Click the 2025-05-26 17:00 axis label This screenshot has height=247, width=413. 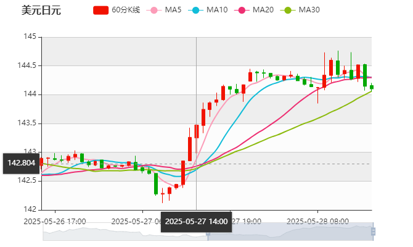55,222
